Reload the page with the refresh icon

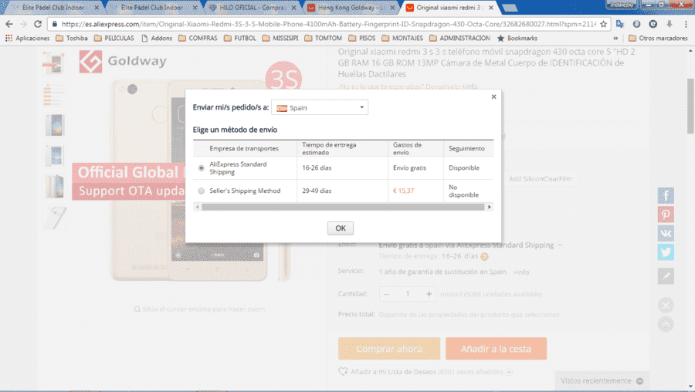(x=38, y=24)
